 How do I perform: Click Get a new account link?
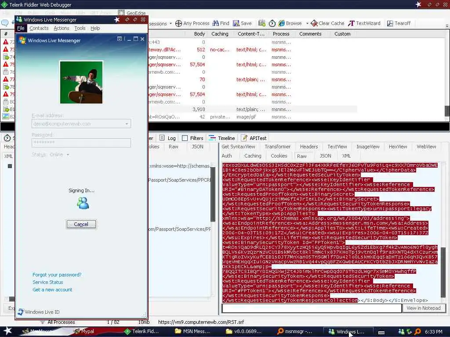click(x=52, y=290)
